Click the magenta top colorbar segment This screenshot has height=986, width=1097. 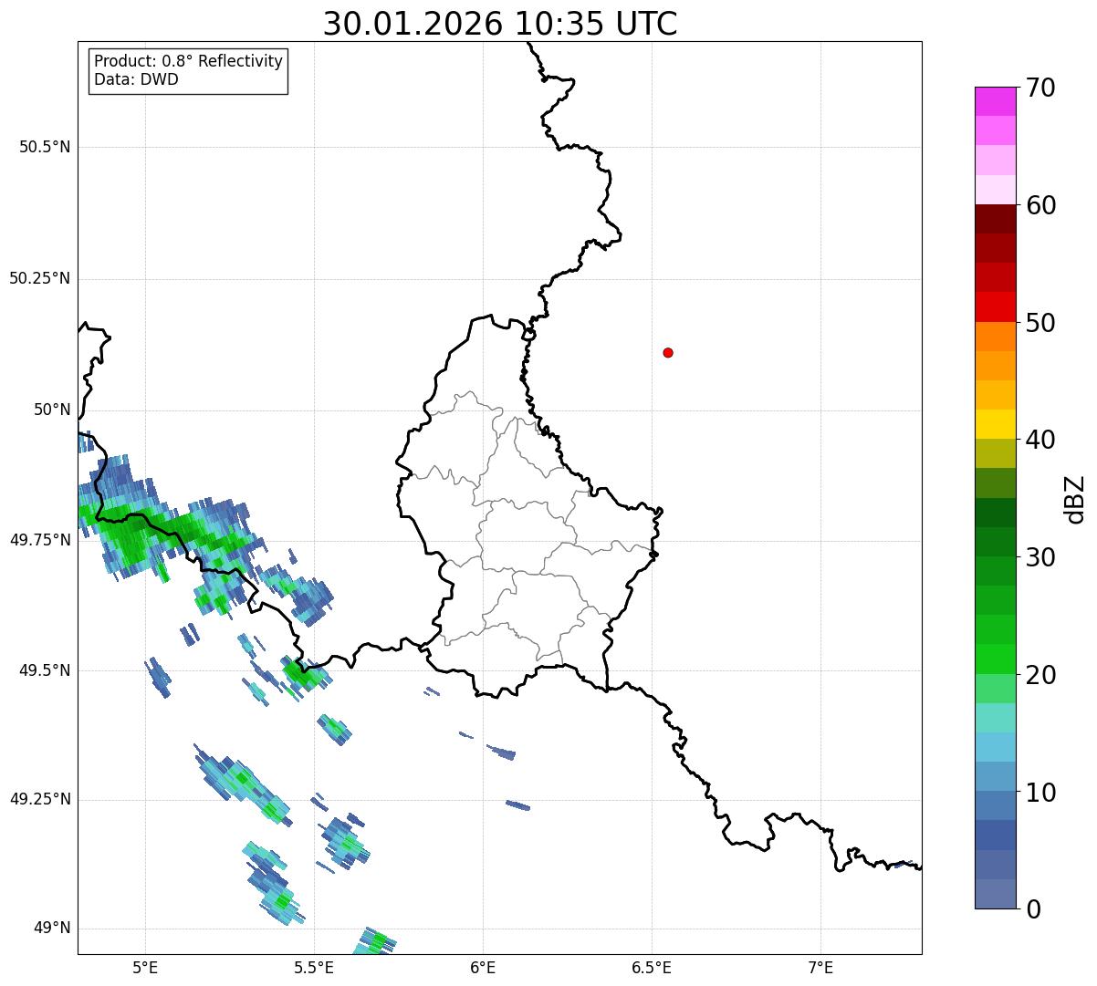pos(996,101)
